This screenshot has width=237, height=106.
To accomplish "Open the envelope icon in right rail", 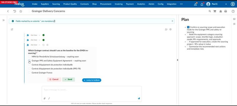I will [234, 19].
